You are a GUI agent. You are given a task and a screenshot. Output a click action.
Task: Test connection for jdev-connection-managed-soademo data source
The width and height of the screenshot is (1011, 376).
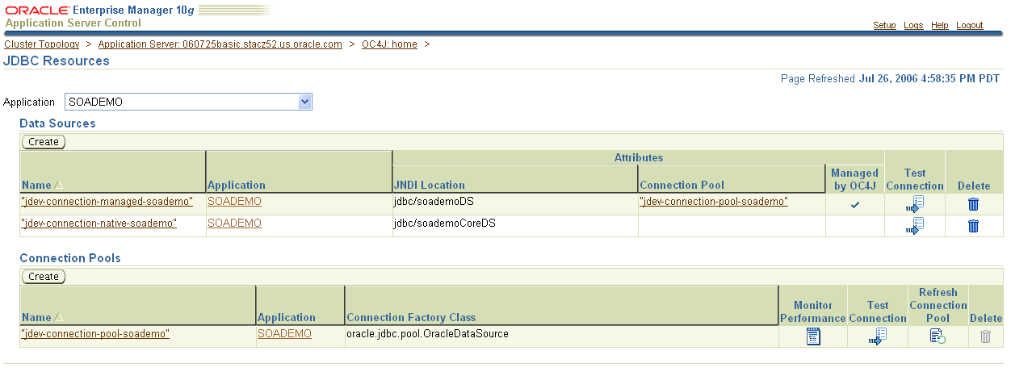coord(914,204)
